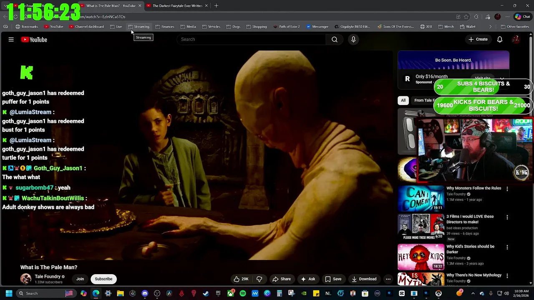
Task: Open browser extensions puzzle icon
Action: point(476,17)
